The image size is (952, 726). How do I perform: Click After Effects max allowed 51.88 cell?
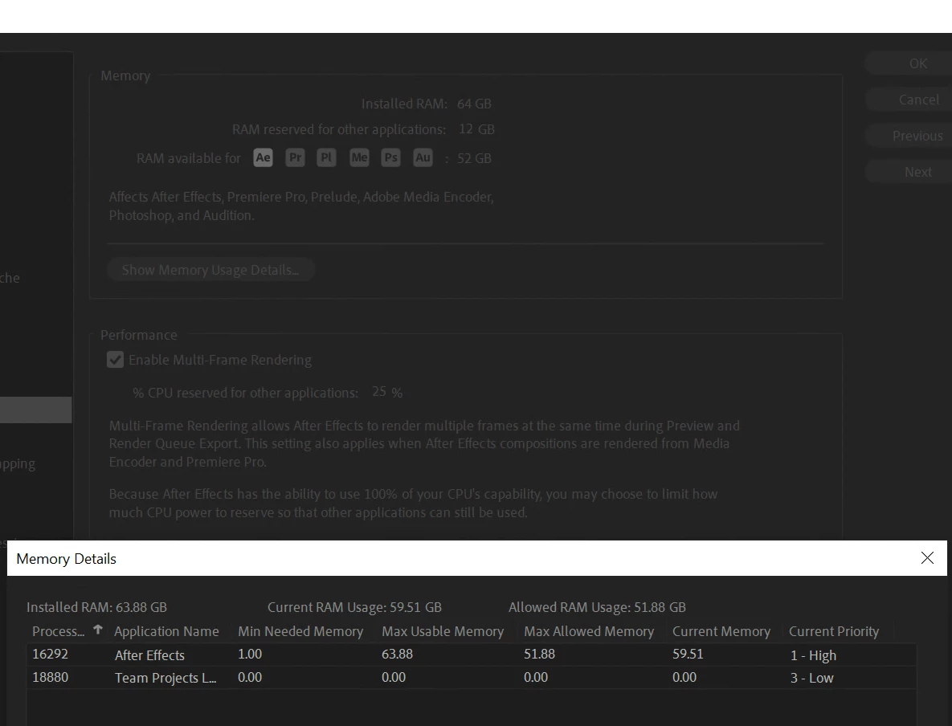tap(539, 654)
